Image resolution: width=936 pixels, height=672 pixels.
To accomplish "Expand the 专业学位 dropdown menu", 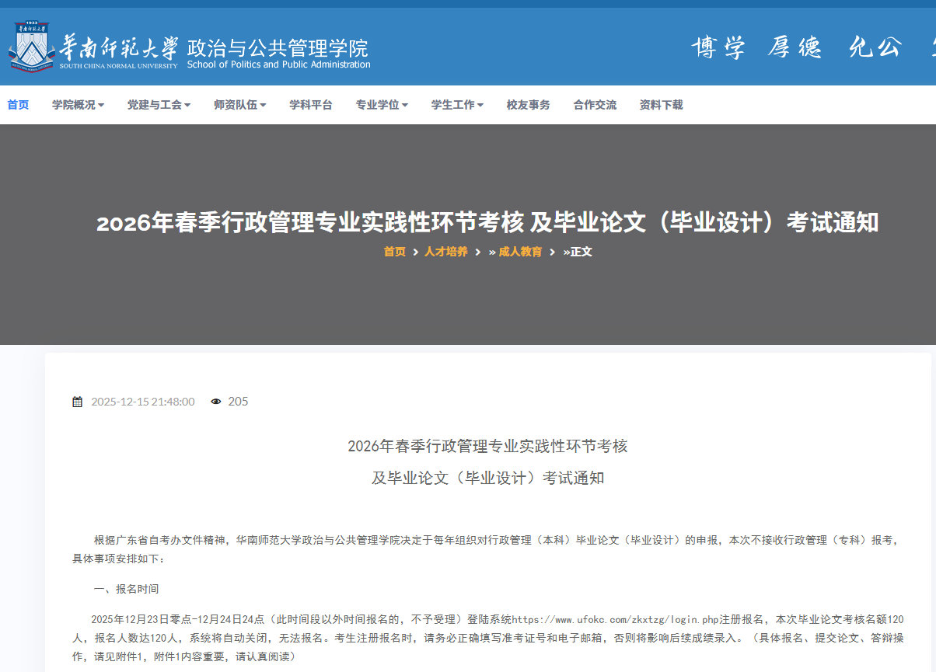I will coord(381,105).
